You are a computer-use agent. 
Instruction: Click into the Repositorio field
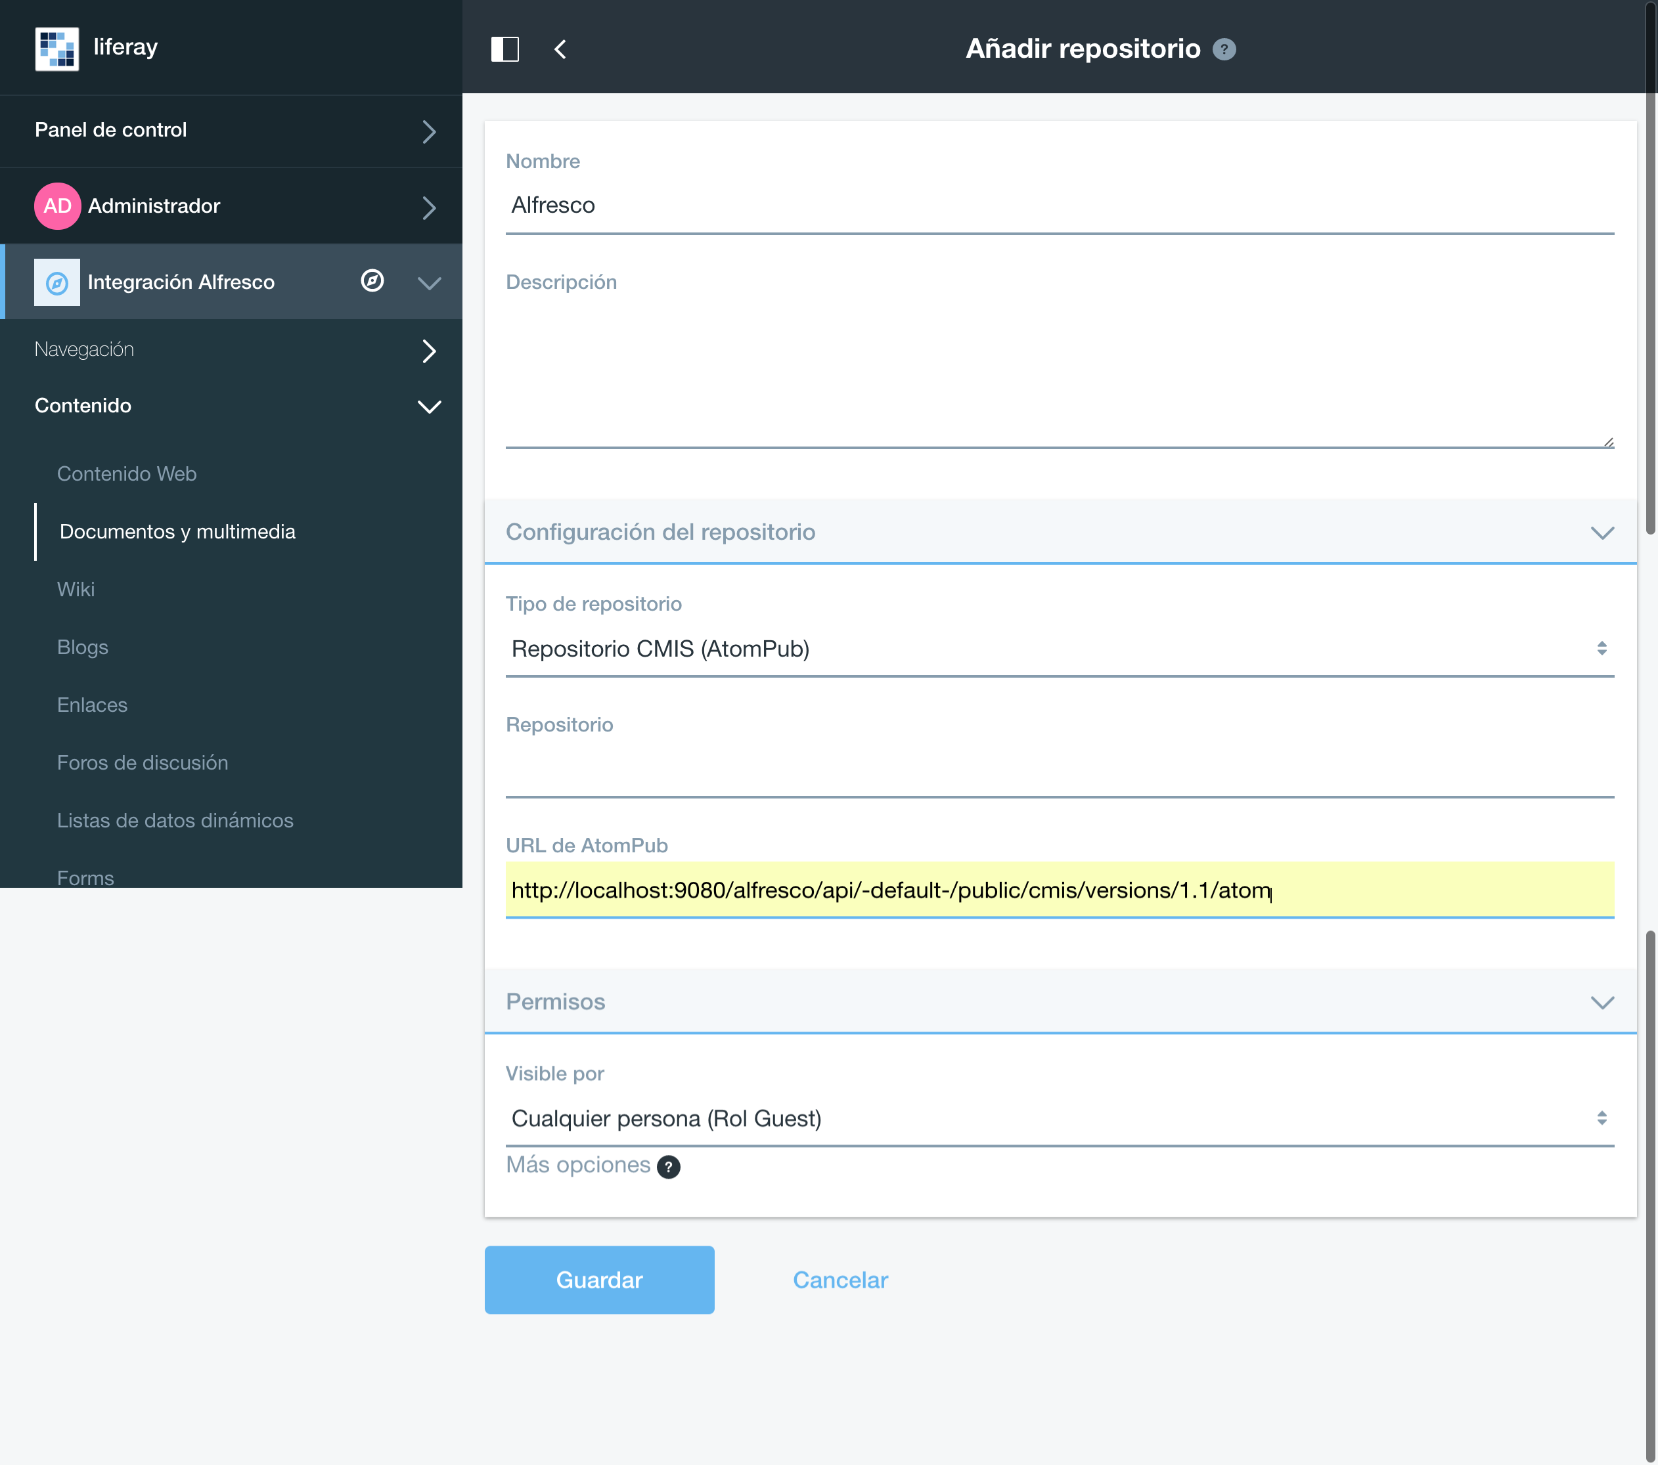coord(1060,770)
